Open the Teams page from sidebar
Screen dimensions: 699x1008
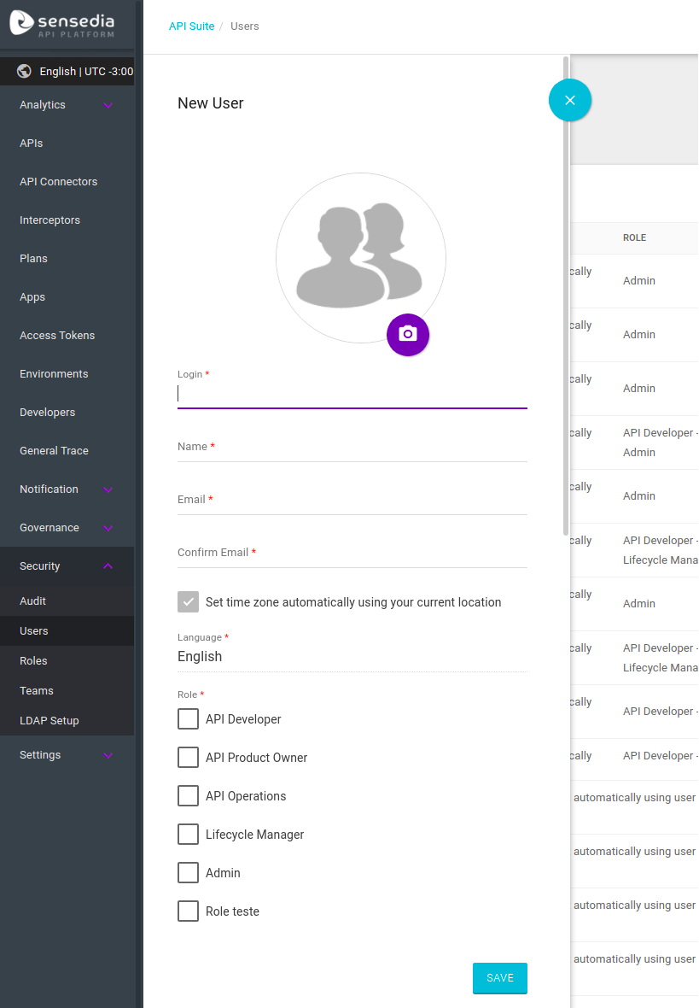click(36, 690)
